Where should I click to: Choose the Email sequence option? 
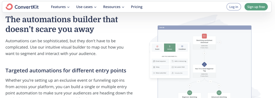(x=161, y=61)
